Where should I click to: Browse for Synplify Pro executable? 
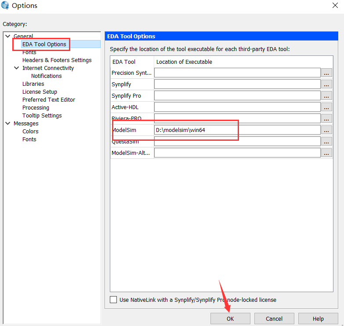coord(326,95)
